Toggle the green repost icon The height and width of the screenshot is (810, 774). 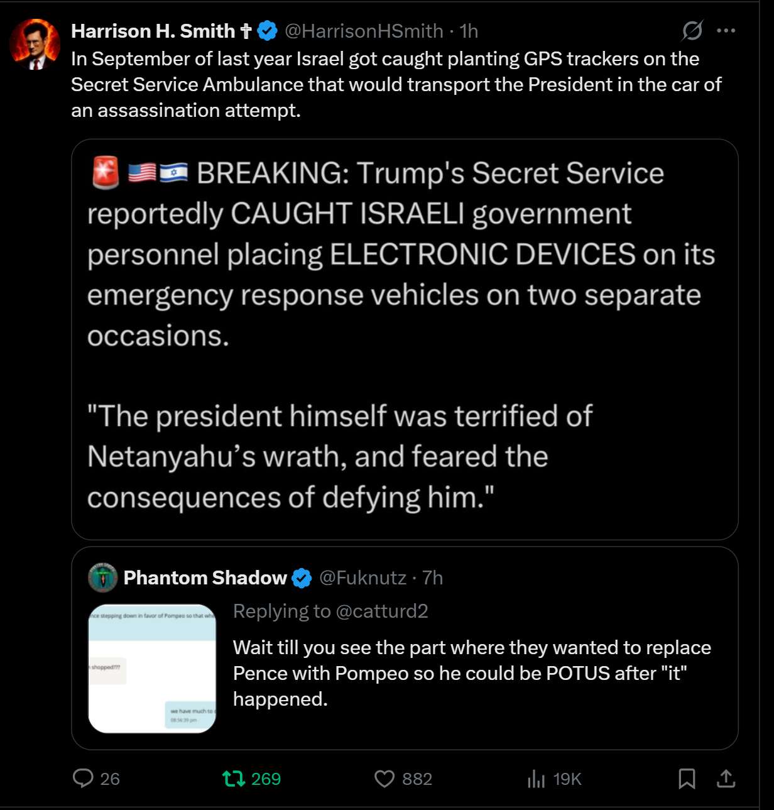[234, 779]
